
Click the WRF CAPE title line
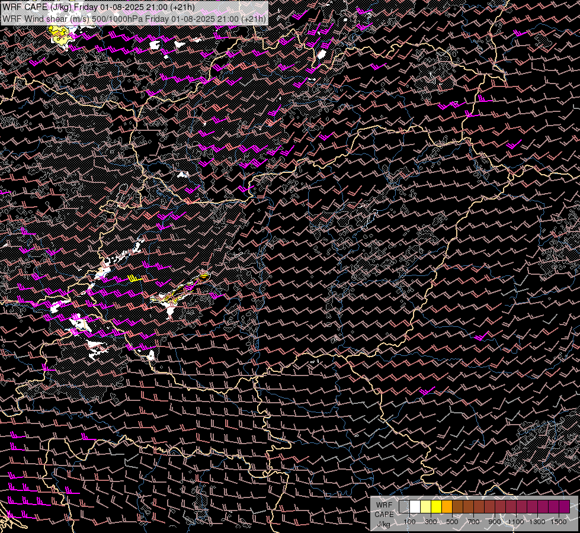[x=98, y=7]
